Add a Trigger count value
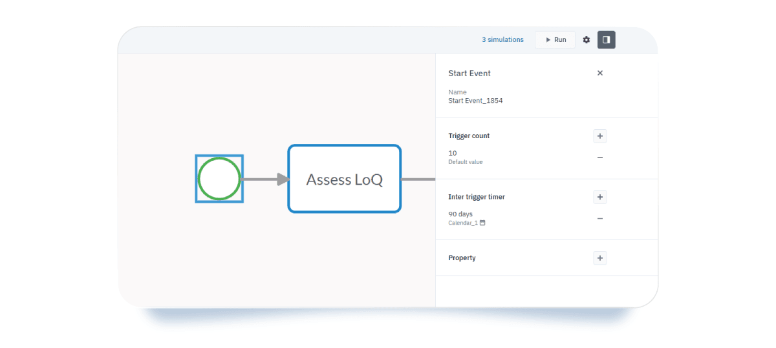 click(600, 136)
